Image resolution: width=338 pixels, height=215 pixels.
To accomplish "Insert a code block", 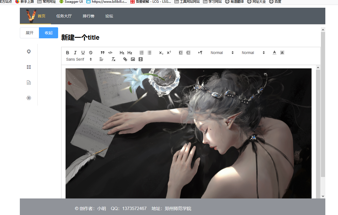I will tap(110, 53).
